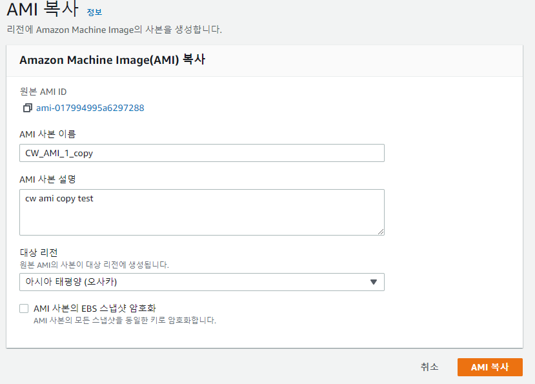Click 'Amazon Machine Image(AMI) 복사' panel heading
The width and height of the screenshot is (535, 384).
[x=112, y=60]
